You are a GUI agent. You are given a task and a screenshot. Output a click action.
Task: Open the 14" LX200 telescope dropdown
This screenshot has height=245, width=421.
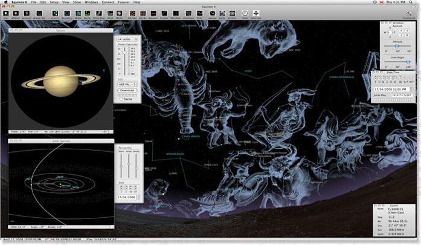127,39
